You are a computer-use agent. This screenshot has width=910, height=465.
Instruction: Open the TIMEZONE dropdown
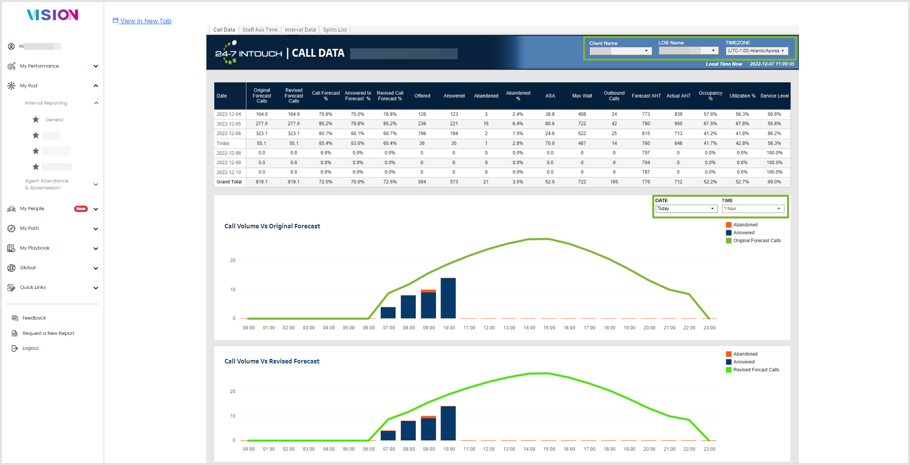[756, 51]
